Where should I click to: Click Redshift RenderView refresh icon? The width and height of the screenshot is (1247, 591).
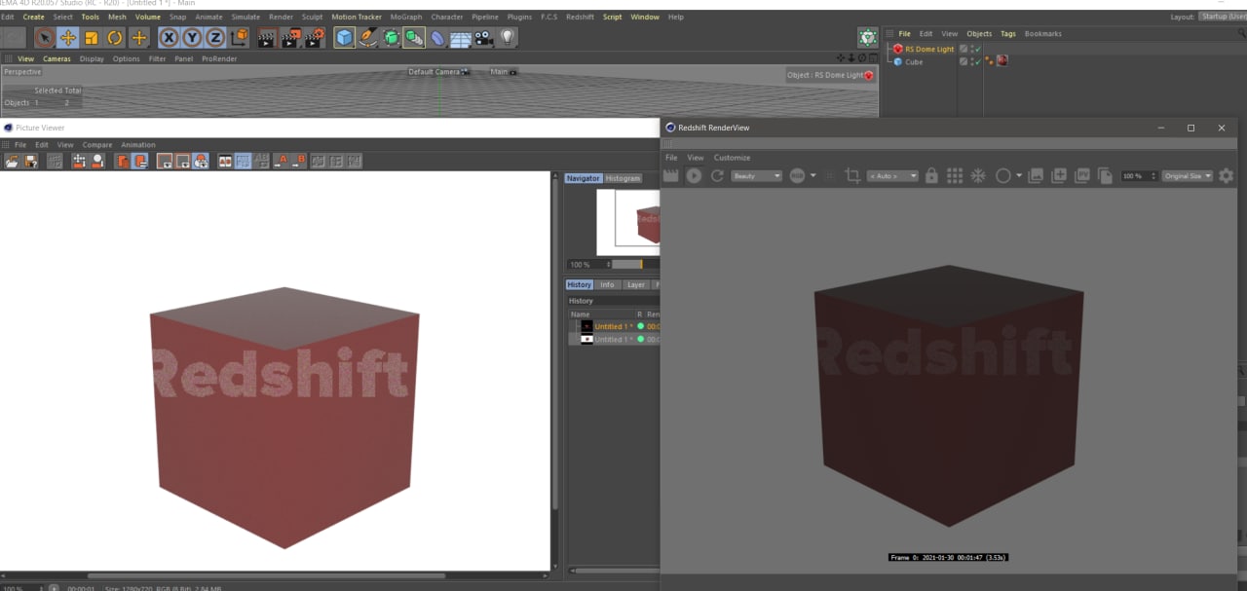pos(717,176)
